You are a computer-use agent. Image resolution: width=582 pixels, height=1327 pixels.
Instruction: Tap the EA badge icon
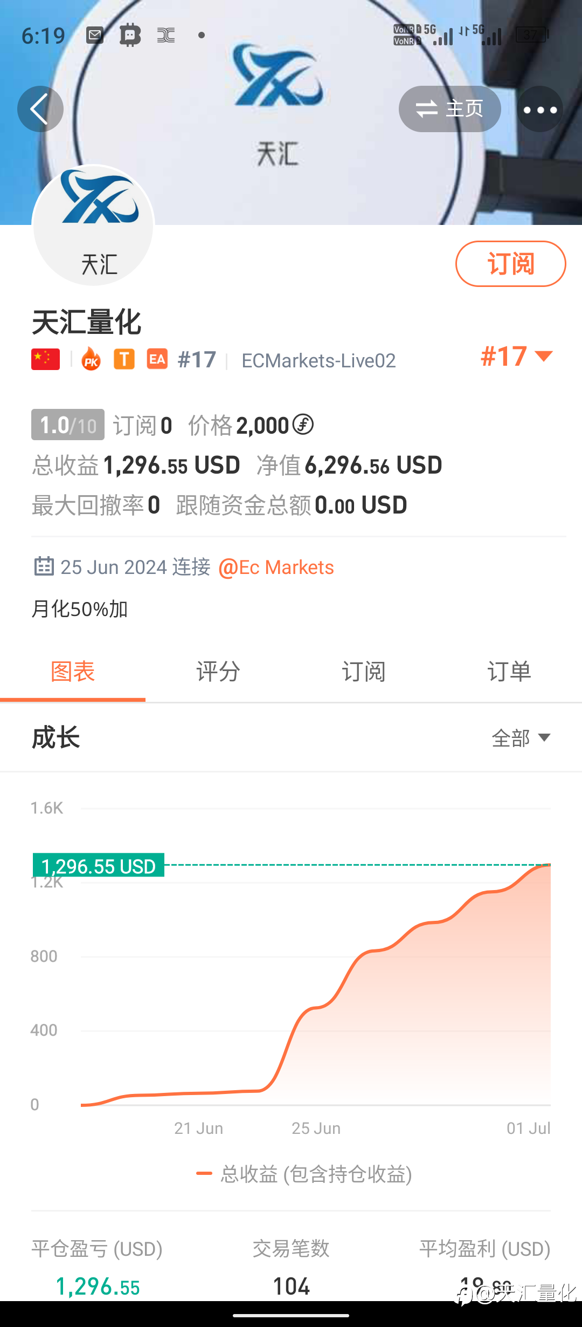tap(157, 359)
